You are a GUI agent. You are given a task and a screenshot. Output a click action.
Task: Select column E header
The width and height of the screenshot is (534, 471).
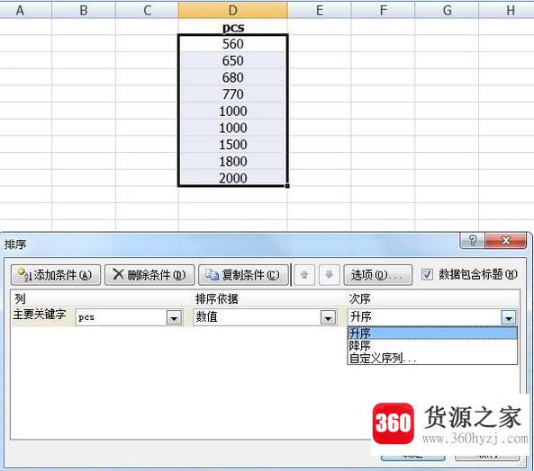pos(320,10)
